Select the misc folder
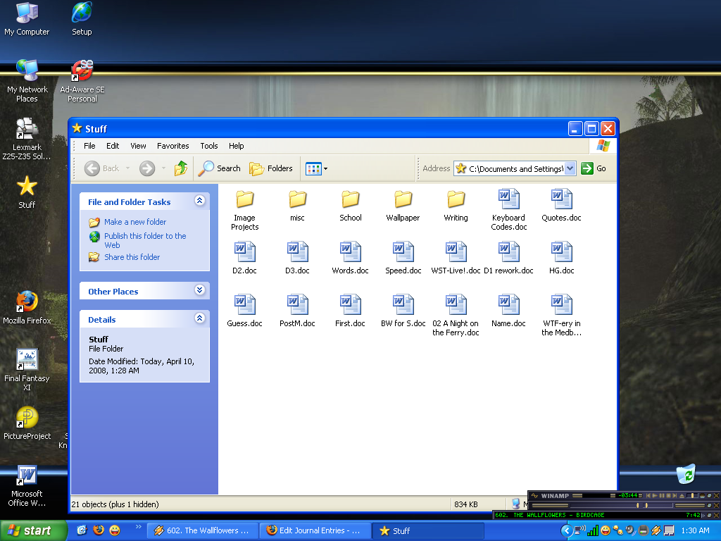 coord(298,206)
